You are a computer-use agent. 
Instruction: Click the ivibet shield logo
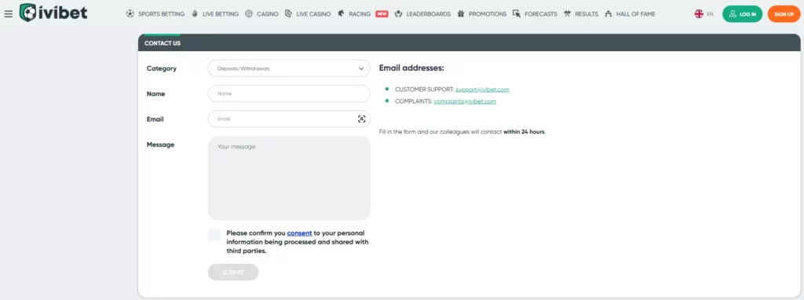click(27, 13)
